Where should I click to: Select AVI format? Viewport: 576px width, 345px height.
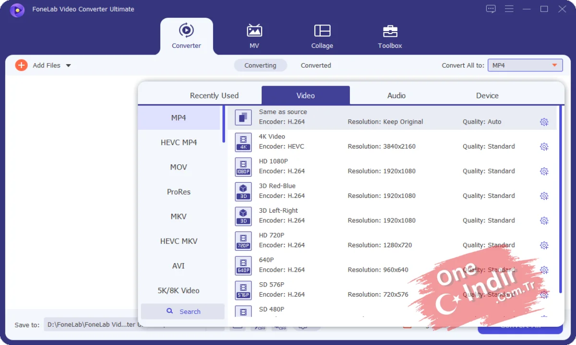pos(179,265)
